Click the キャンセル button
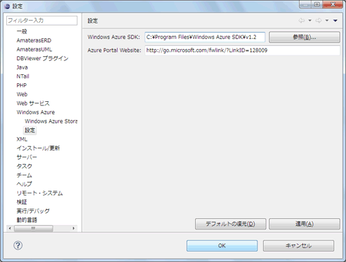 click(x=298, y=245)
